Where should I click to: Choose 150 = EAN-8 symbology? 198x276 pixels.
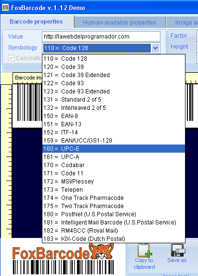point(114,116)
